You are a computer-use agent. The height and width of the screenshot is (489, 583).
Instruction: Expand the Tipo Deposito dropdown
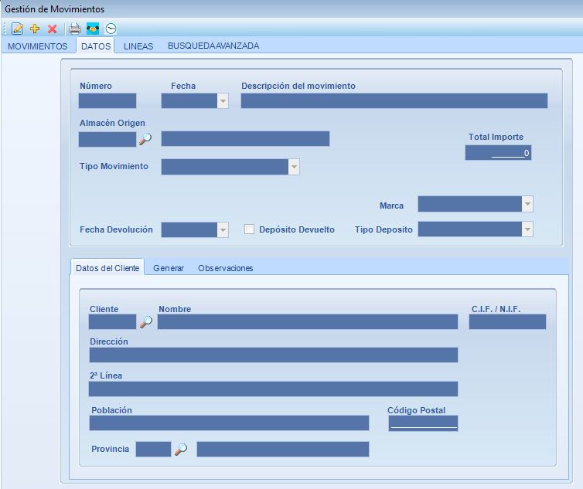[527, 229]
